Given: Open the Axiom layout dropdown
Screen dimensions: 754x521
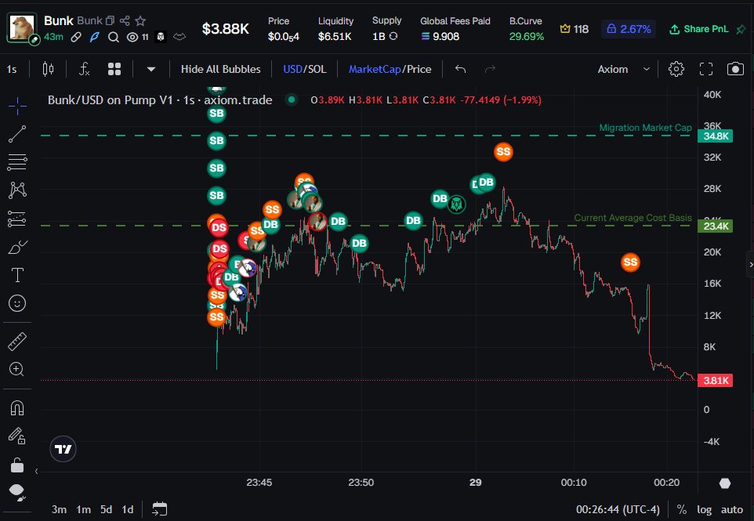Looking at the screenshot, I should click(624, 69).
